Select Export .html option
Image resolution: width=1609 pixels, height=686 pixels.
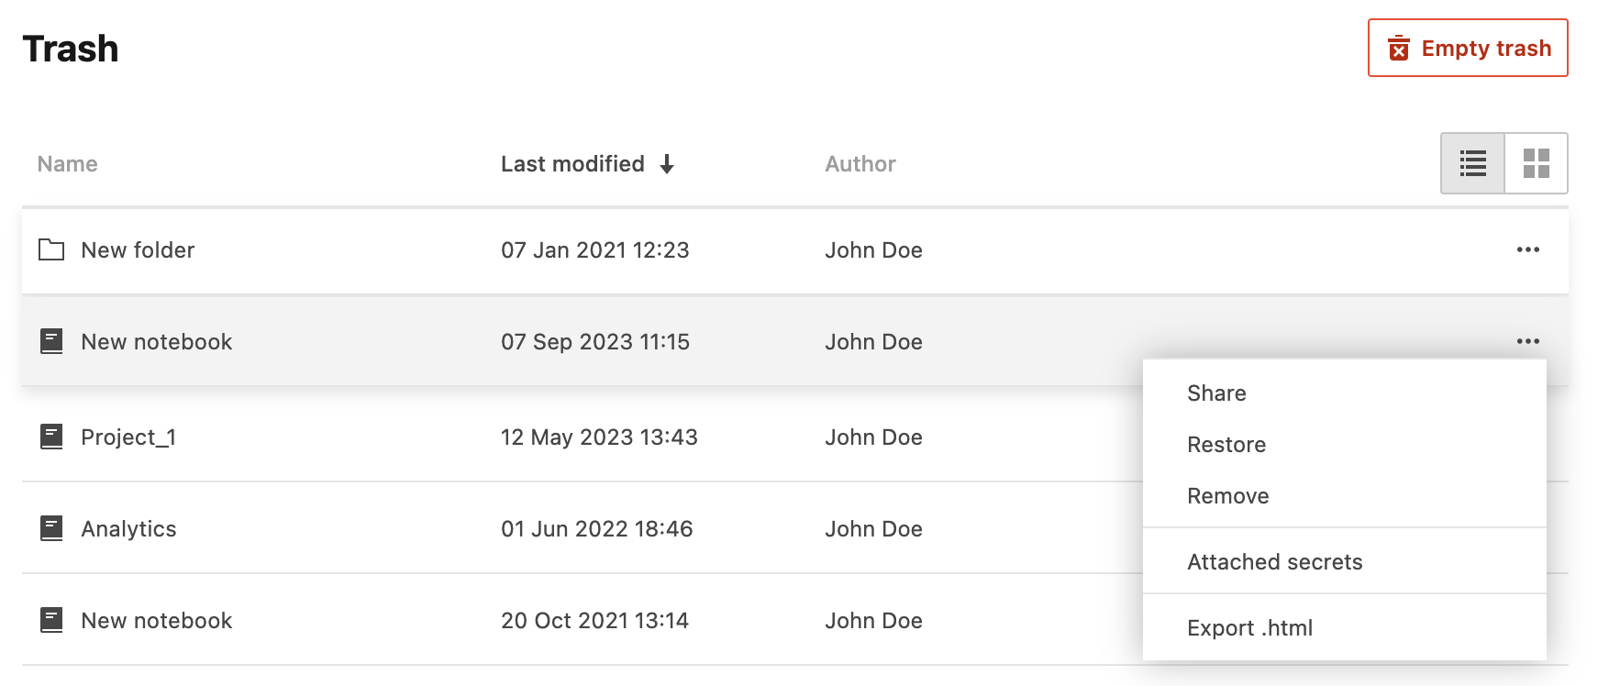[1249, 628]
